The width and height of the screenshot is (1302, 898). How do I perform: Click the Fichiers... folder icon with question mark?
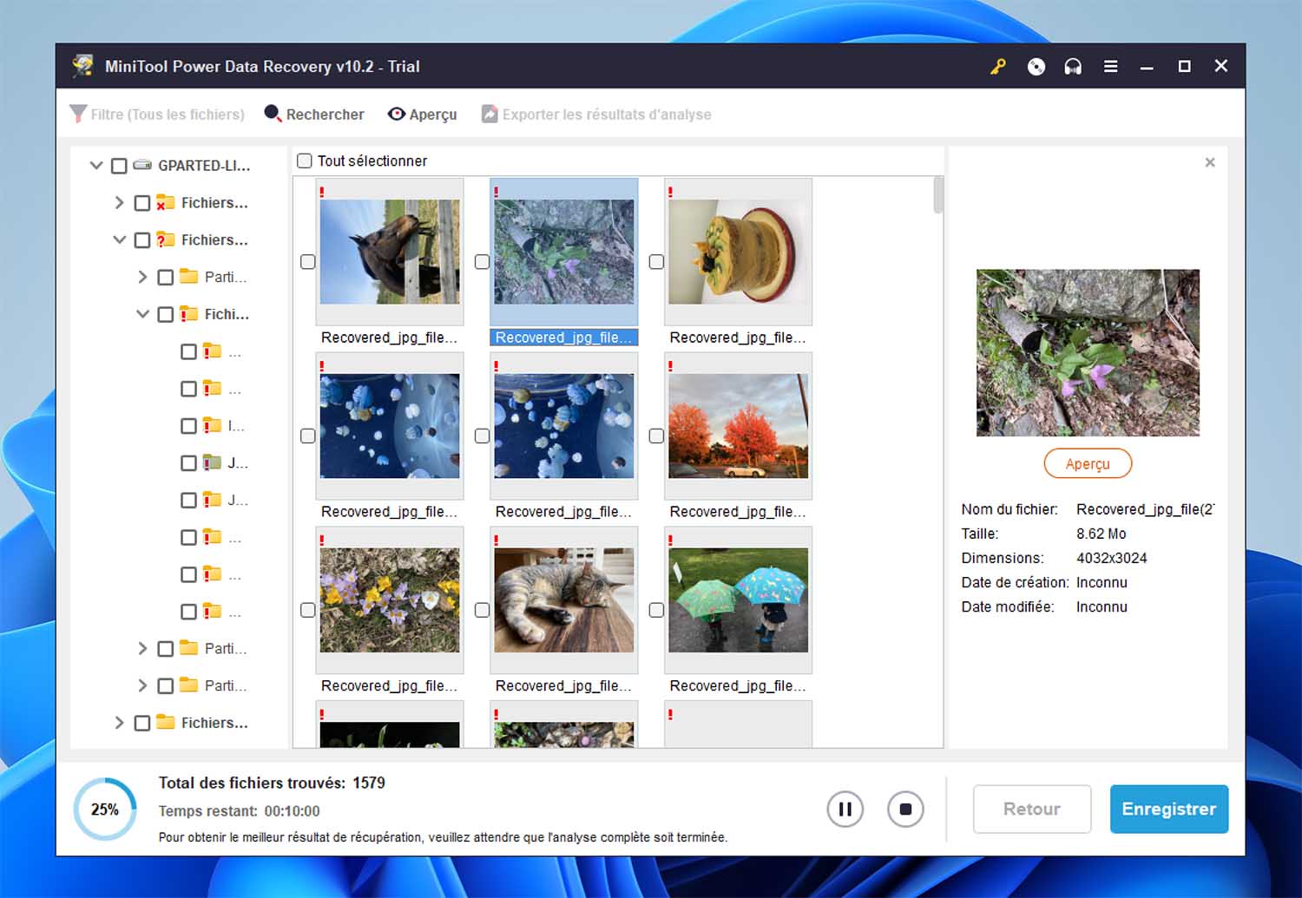[166, 239]
